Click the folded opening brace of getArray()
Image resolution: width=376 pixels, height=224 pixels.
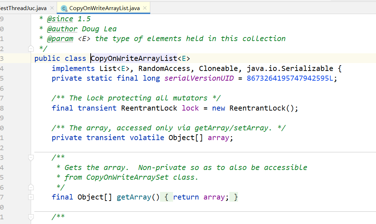[x=166, y=197]
